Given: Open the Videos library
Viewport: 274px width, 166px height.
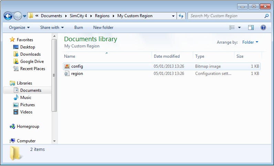Looking at the screenshot, I should click(x=26, y=112).
